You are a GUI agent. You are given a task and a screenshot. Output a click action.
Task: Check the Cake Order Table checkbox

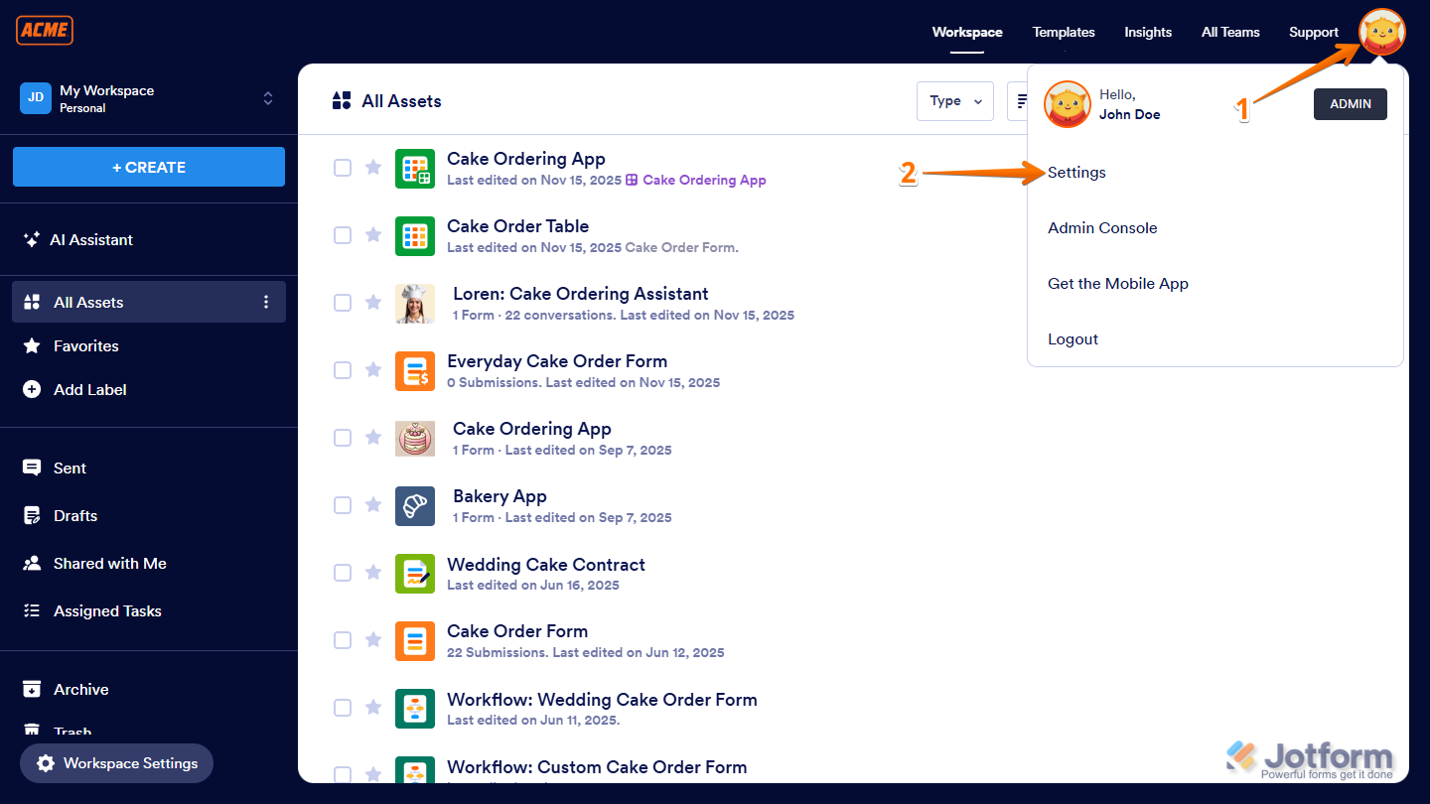pos(343,235)
